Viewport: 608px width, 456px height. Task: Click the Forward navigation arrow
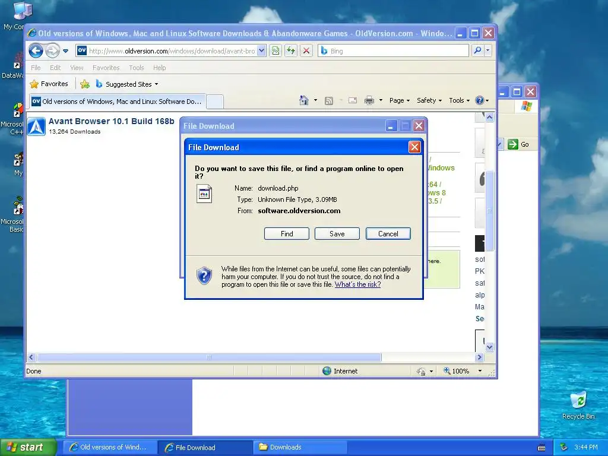(x=52, y=51)
